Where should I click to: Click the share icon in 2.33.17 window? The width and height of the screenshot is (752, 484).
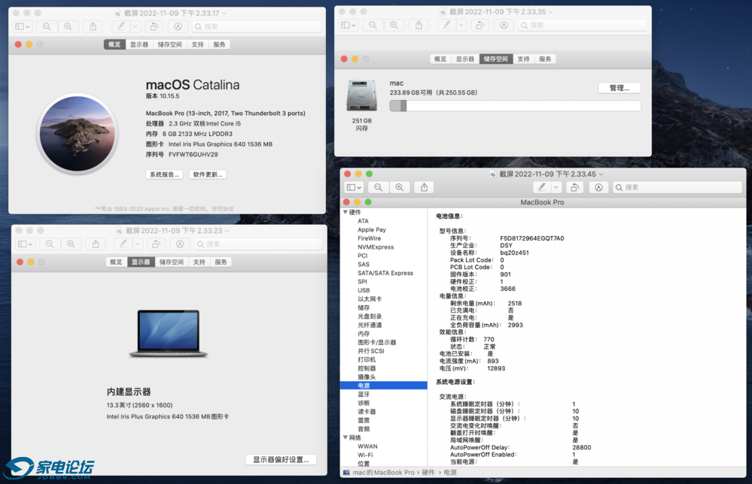[x=93, y=26]
